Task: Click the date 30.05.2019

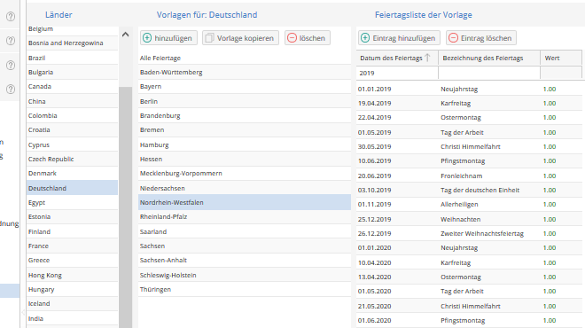Action: [375, 146]
